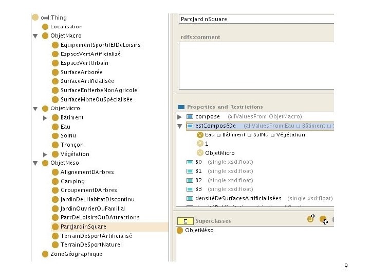Select the highlighted ParcJardinSquare class
The width and height of the screenshot is (370, 278).
point(83,227)
